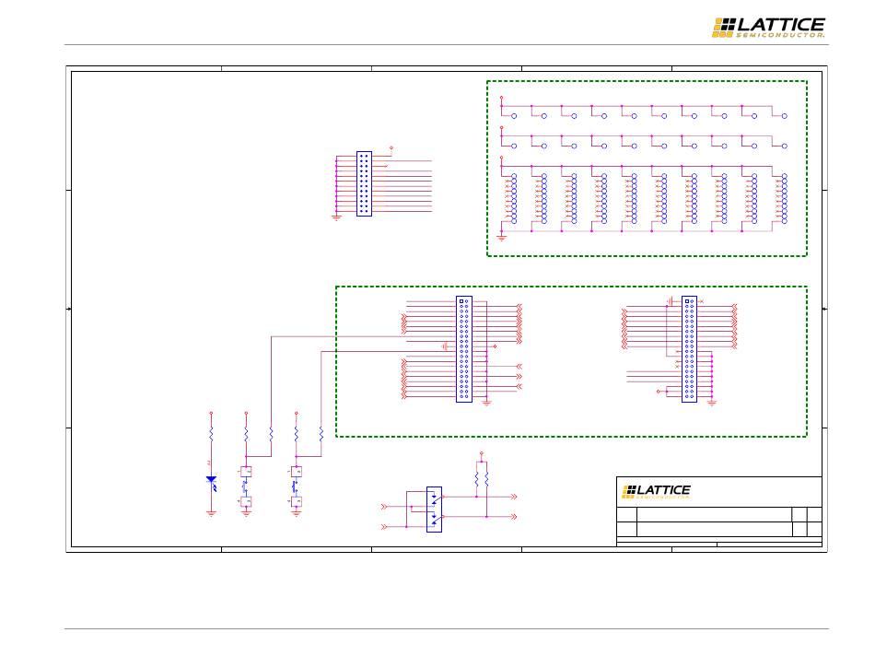Select the rightmost vertical test point column
The image size is (875, 668).
(x=785, y=198)
